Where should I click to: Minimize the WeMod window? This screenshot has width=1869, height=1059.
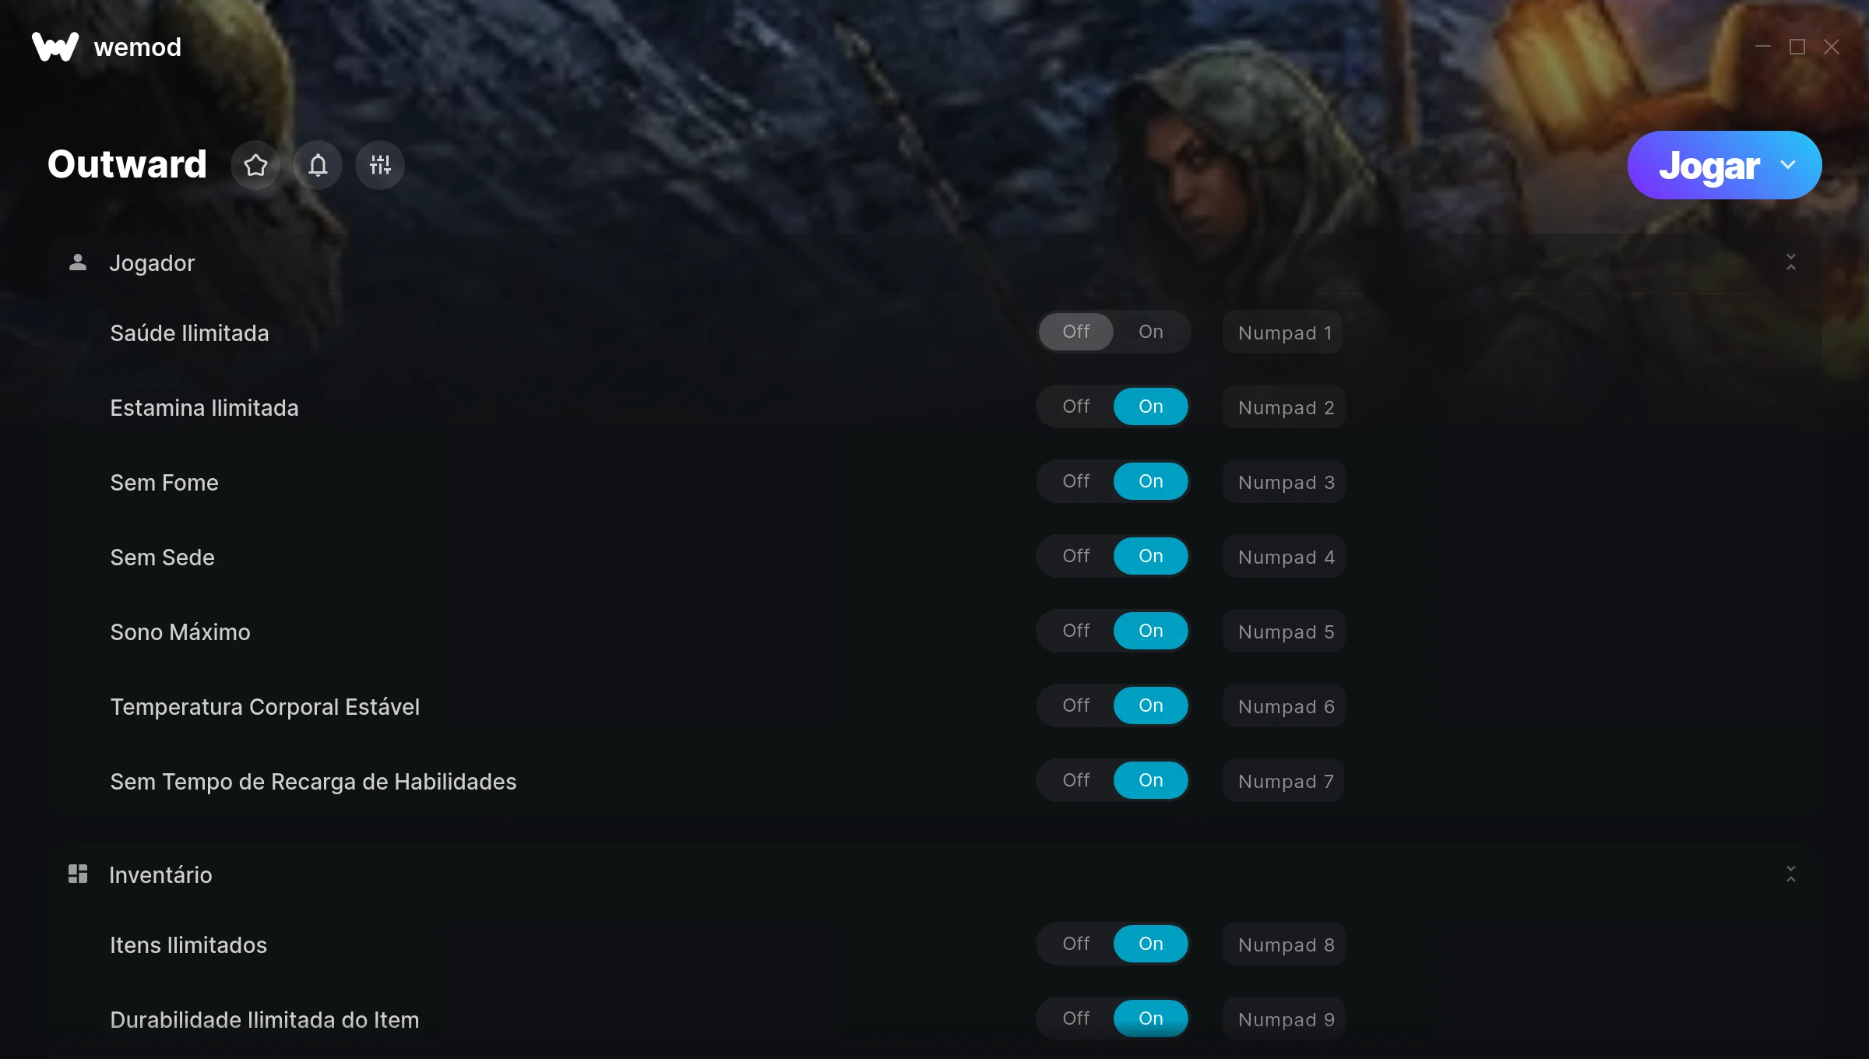click(x=1763, y=47)
